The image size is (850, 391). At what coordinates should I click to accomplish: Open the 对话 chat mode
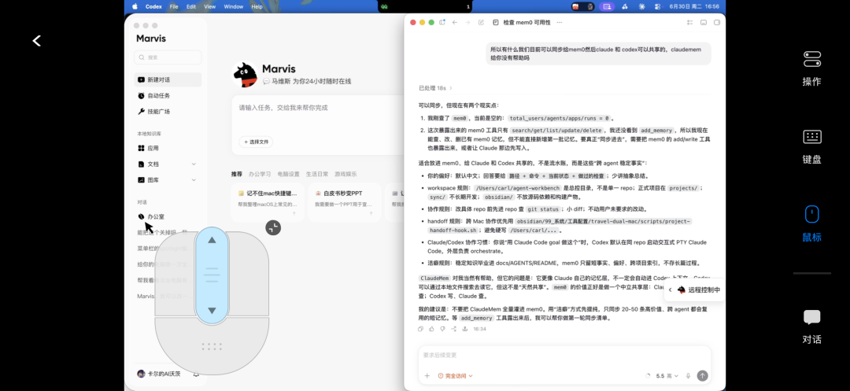(x=811, y=326)
